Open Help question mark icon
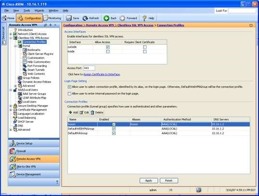 tap(145, 18)
